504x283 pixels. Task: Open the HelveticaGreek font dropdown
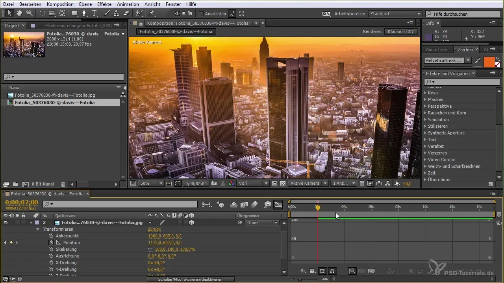(448, 61)
